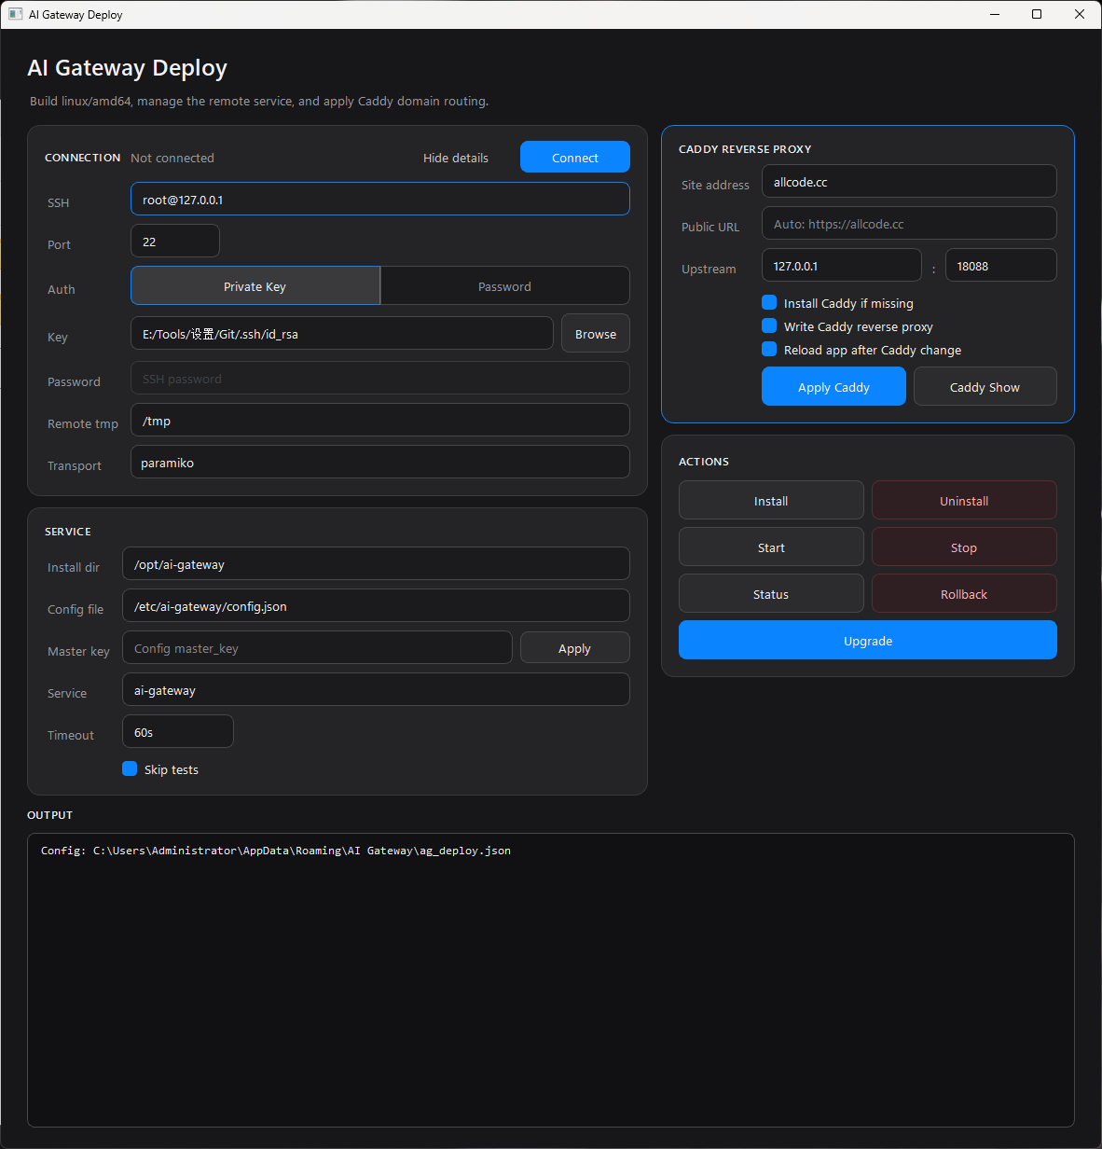Click the Apply Caddy button

[833, 386]
